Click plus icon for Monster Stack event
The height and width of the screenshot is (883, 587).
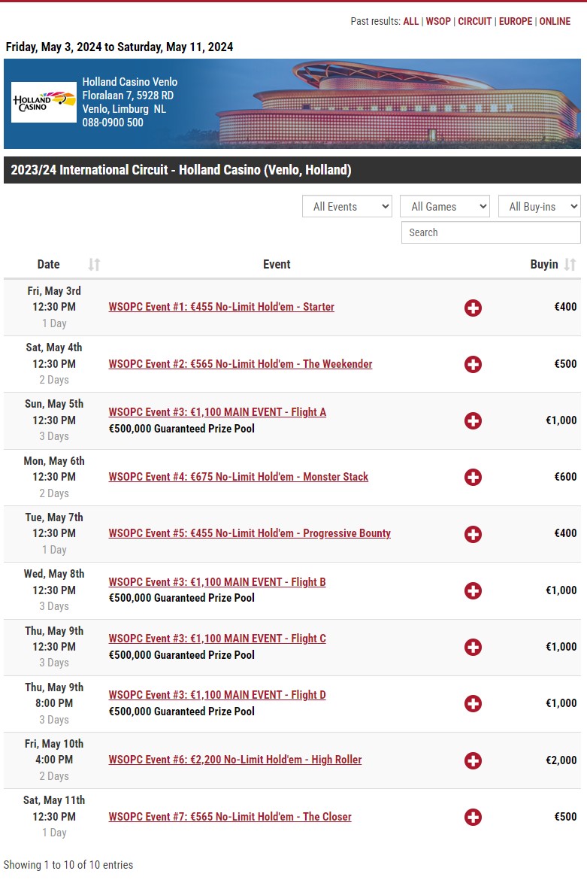pos(473,478)
